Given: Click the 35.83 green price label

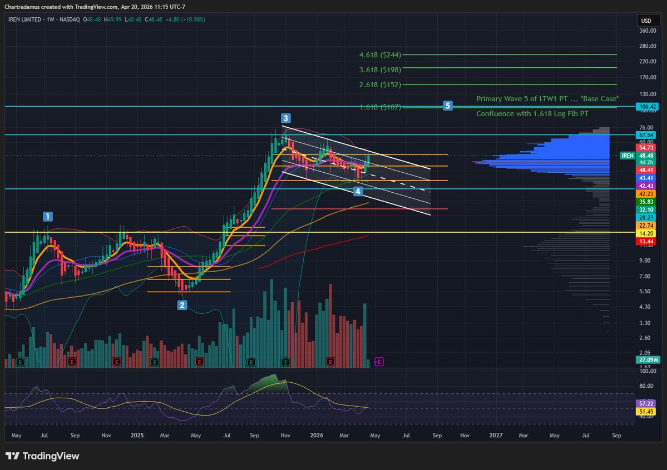Looking at the screenshot, I should (646, 202).
